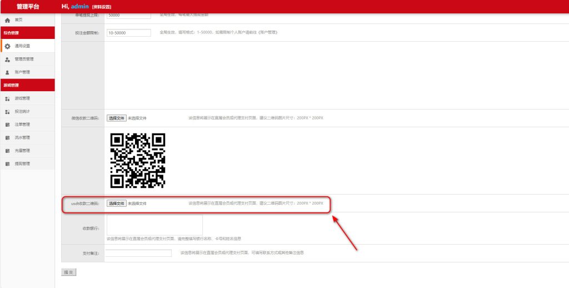Click the 管理员管理 users icon
The image size is (569, 288).
click(x=8, y=59)
